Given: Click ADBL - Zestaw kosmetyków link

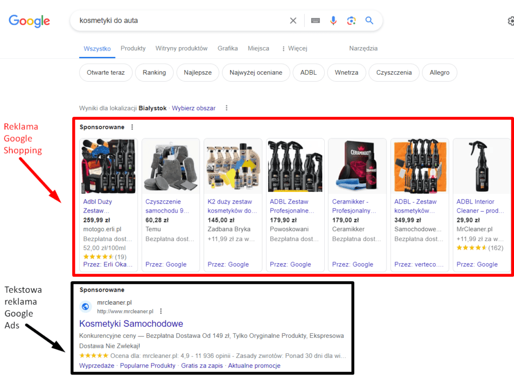Looking at the screenshot, I should click(415, 206).
